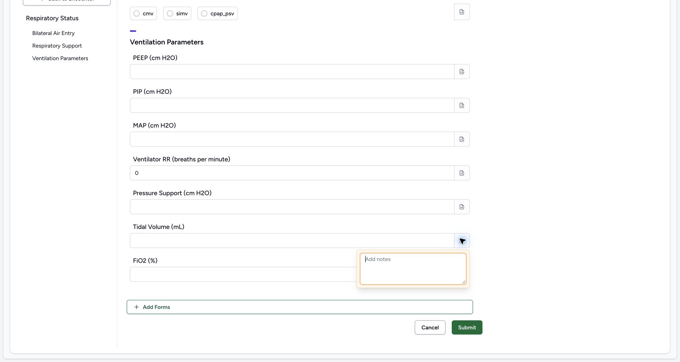Focus the FiO2 (%) input field

[243, 274]
